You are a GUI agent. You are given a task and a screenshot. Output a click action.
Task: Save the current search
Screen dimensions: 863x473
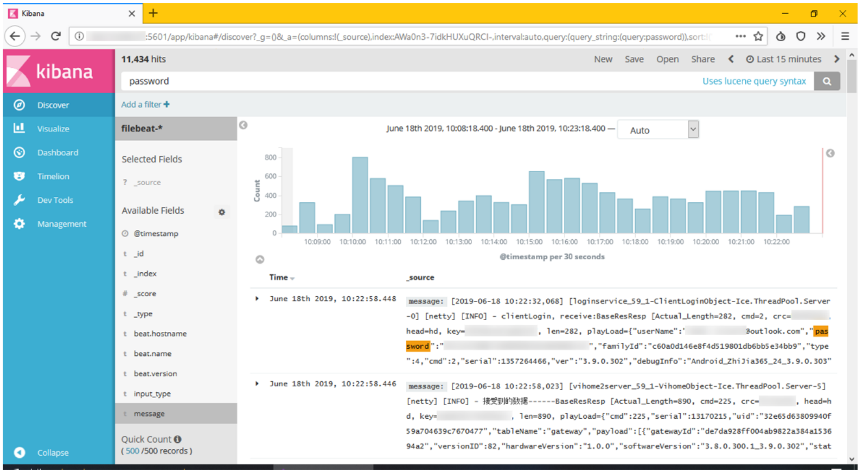coord(634,59)
